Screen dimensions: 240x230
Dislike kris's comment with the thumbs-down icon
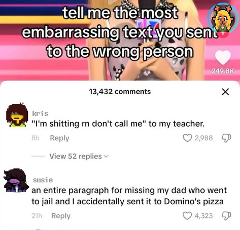click(226, 138)
